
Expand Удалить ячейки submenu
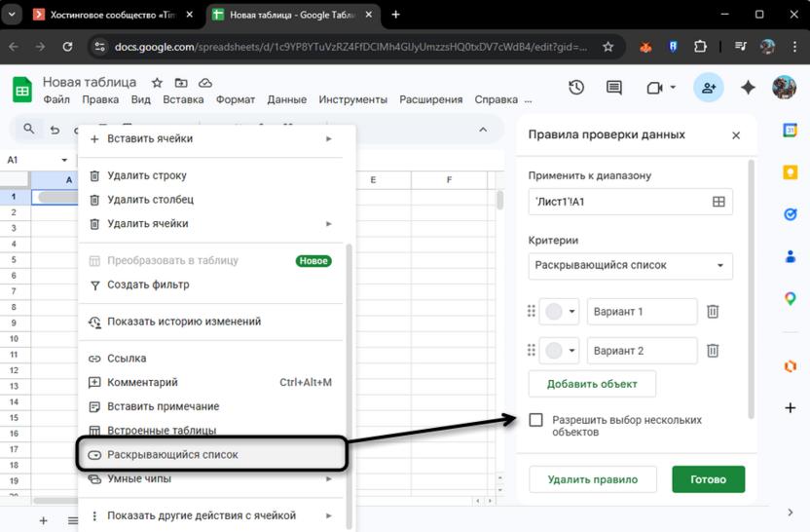point(328,224)
